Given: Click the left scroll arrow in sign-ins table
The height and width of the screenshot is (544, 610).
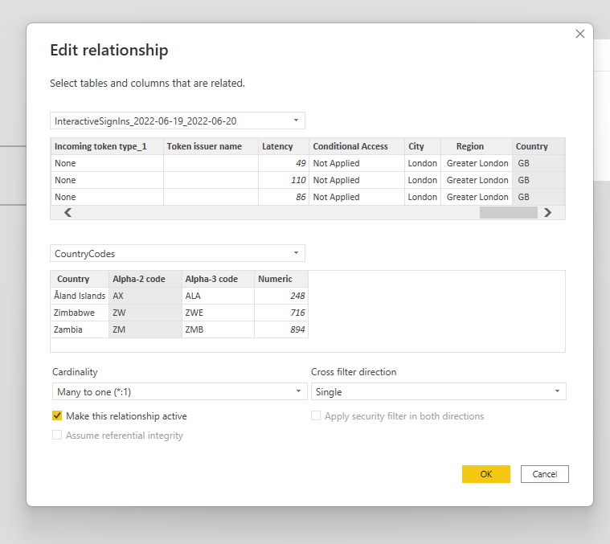Looking at the screenshot, I should (x=68, y=213).
